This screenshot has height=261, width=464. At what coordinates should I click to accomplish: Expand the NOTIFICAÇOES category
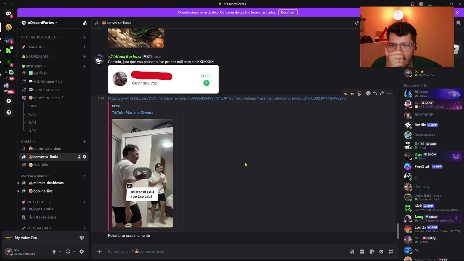[x=37, y=57]
